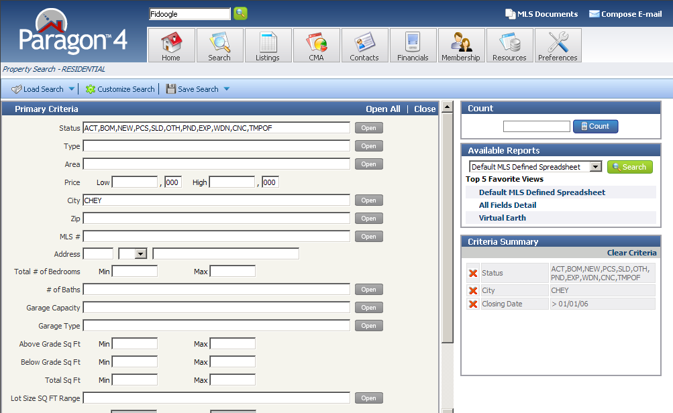This screenshot has width=673, height=413.
Task: Delete City criterion using red X
Action: [473, 291]
